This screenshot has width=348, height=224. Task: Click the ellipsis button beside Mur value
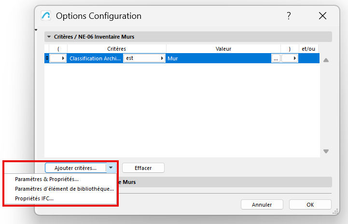pos(276,58)
